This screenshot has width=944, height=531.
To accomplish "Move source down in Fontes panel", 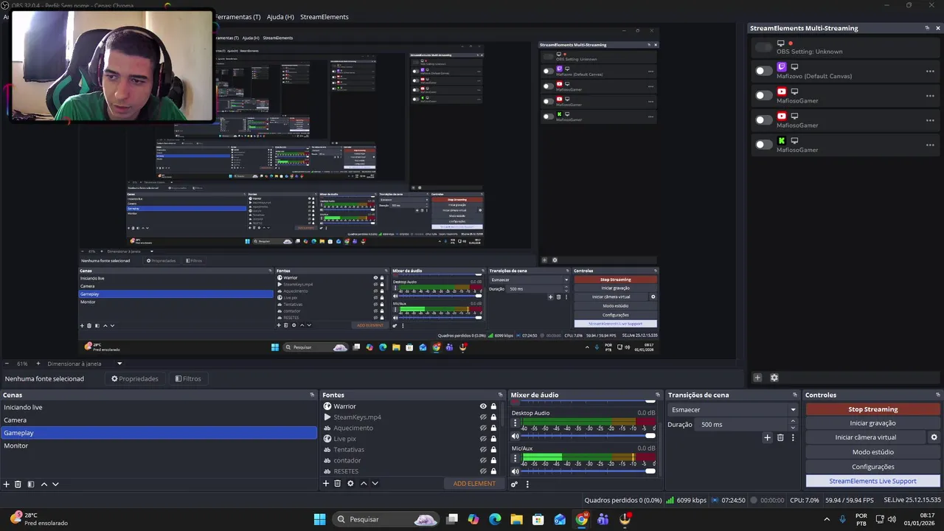I will [375, 483].
